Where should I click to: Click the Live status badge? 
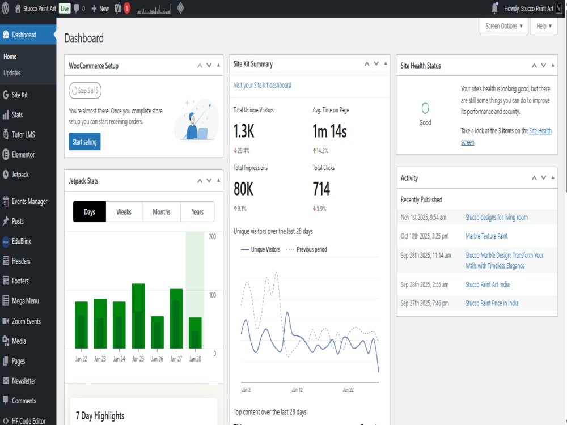point(65,8)
